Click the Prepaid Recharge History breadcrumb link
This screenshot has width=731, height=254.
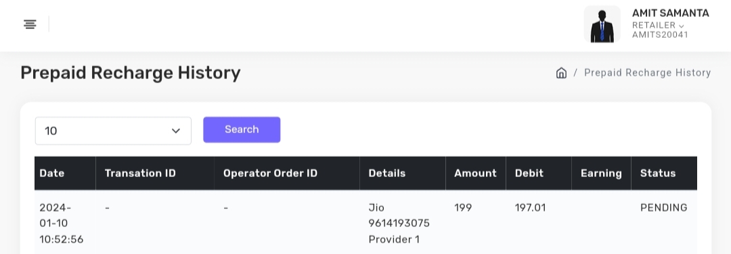tap(647, 72)
